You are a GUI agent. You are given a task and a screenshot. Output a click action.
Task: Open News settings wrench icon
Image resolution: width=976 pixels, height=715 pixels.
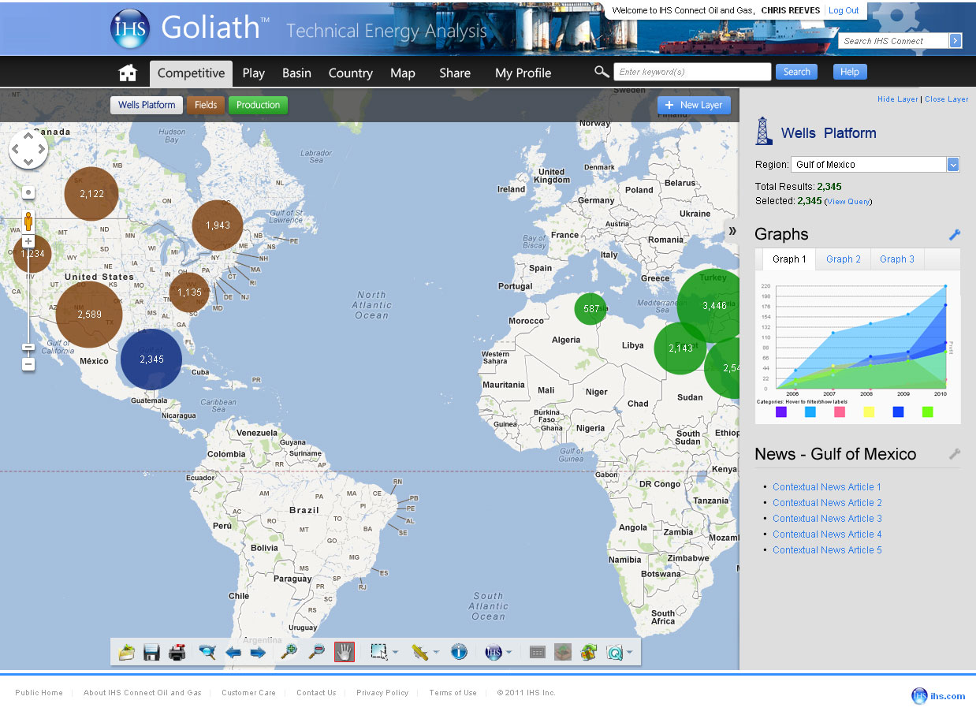[x=955, y=454]
